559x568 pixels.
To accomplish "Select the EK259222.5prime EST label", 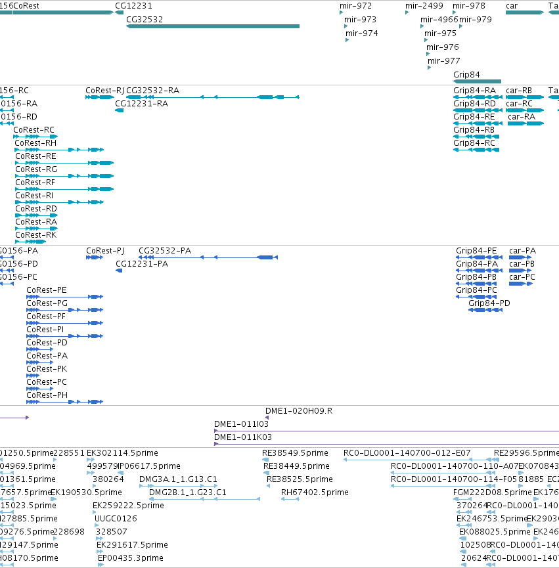I will [128, 506].
